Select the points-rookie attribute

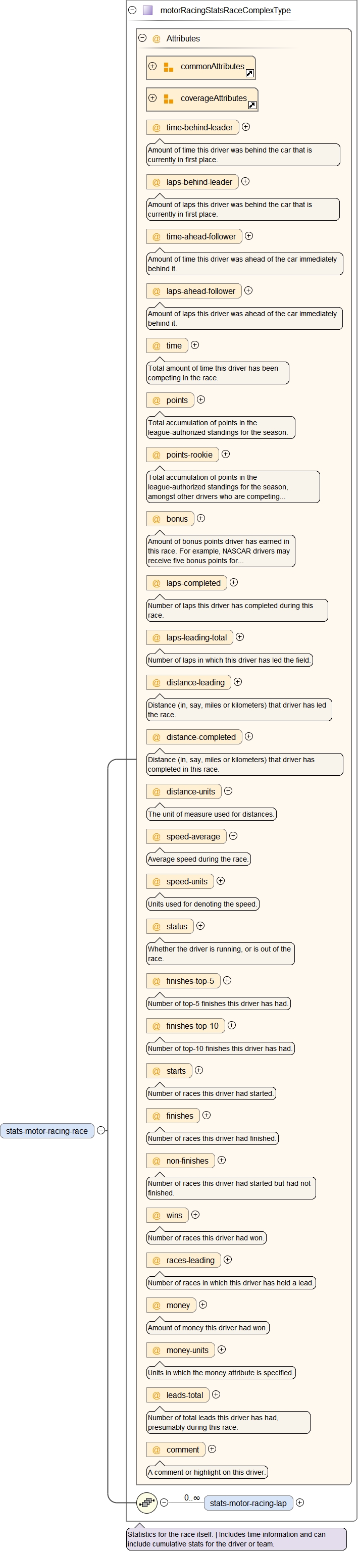pyautogui.click(x=189, y=455)
